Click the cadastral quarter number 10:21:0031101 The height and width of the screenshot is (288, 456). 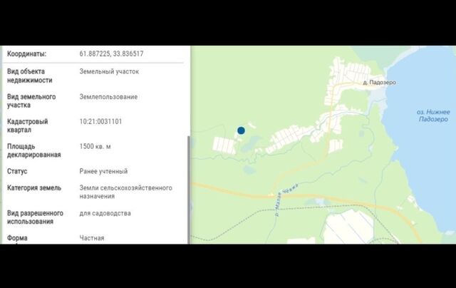coord(100,121)
